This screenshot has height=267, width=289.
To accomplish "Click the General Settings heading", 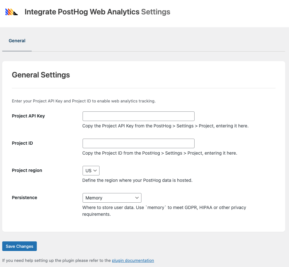I will pyautogui.click(x=41, y=75).
